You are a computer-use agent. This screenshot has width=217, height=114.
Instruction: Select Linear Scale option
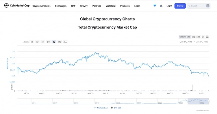tap(185, 37)
